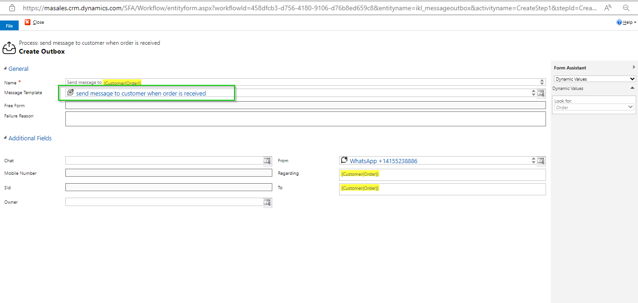Collapse the Additional Fields section
The height and width of the screenshot is (303, 638).
5,138
